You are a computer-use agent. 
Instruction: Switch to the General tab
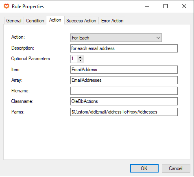point(14,21)
